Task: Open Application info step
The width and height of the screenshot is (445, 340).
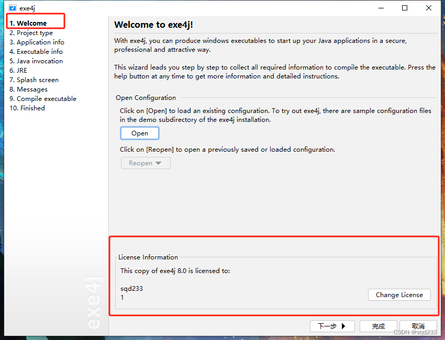Action: point(37,42)
